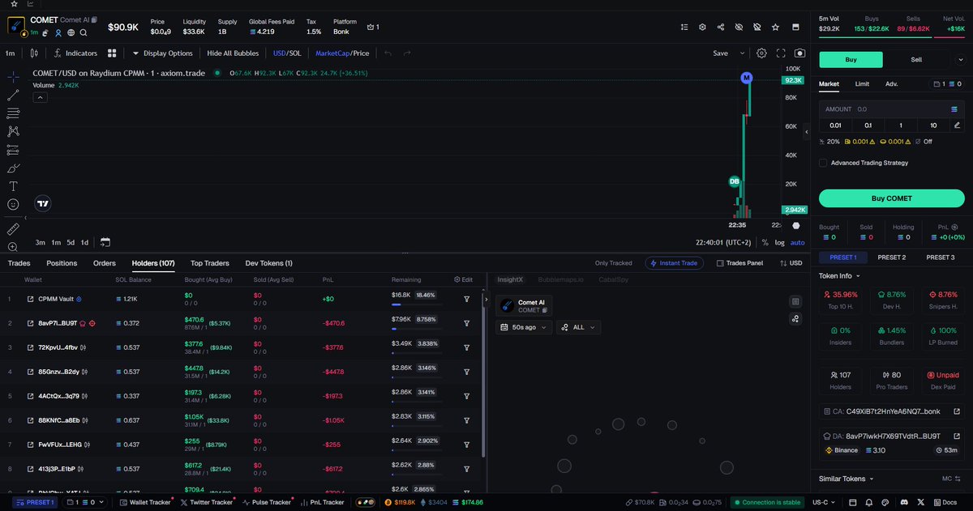Share the COMET token via share icon
Image resolution: width=973 pixels, height=511 pixels.
721,27
